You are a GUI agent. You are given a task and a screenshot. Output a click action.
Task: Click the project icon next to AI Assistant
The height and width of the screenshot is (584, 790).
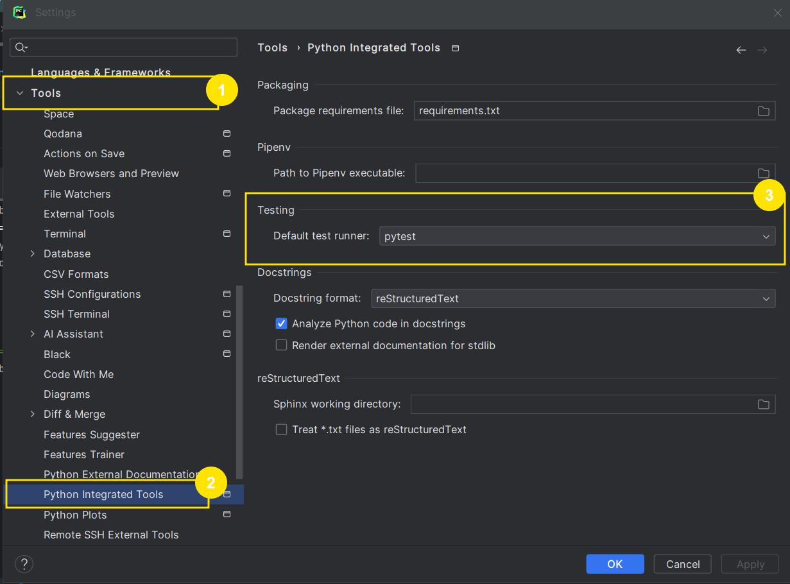point(227,334)
